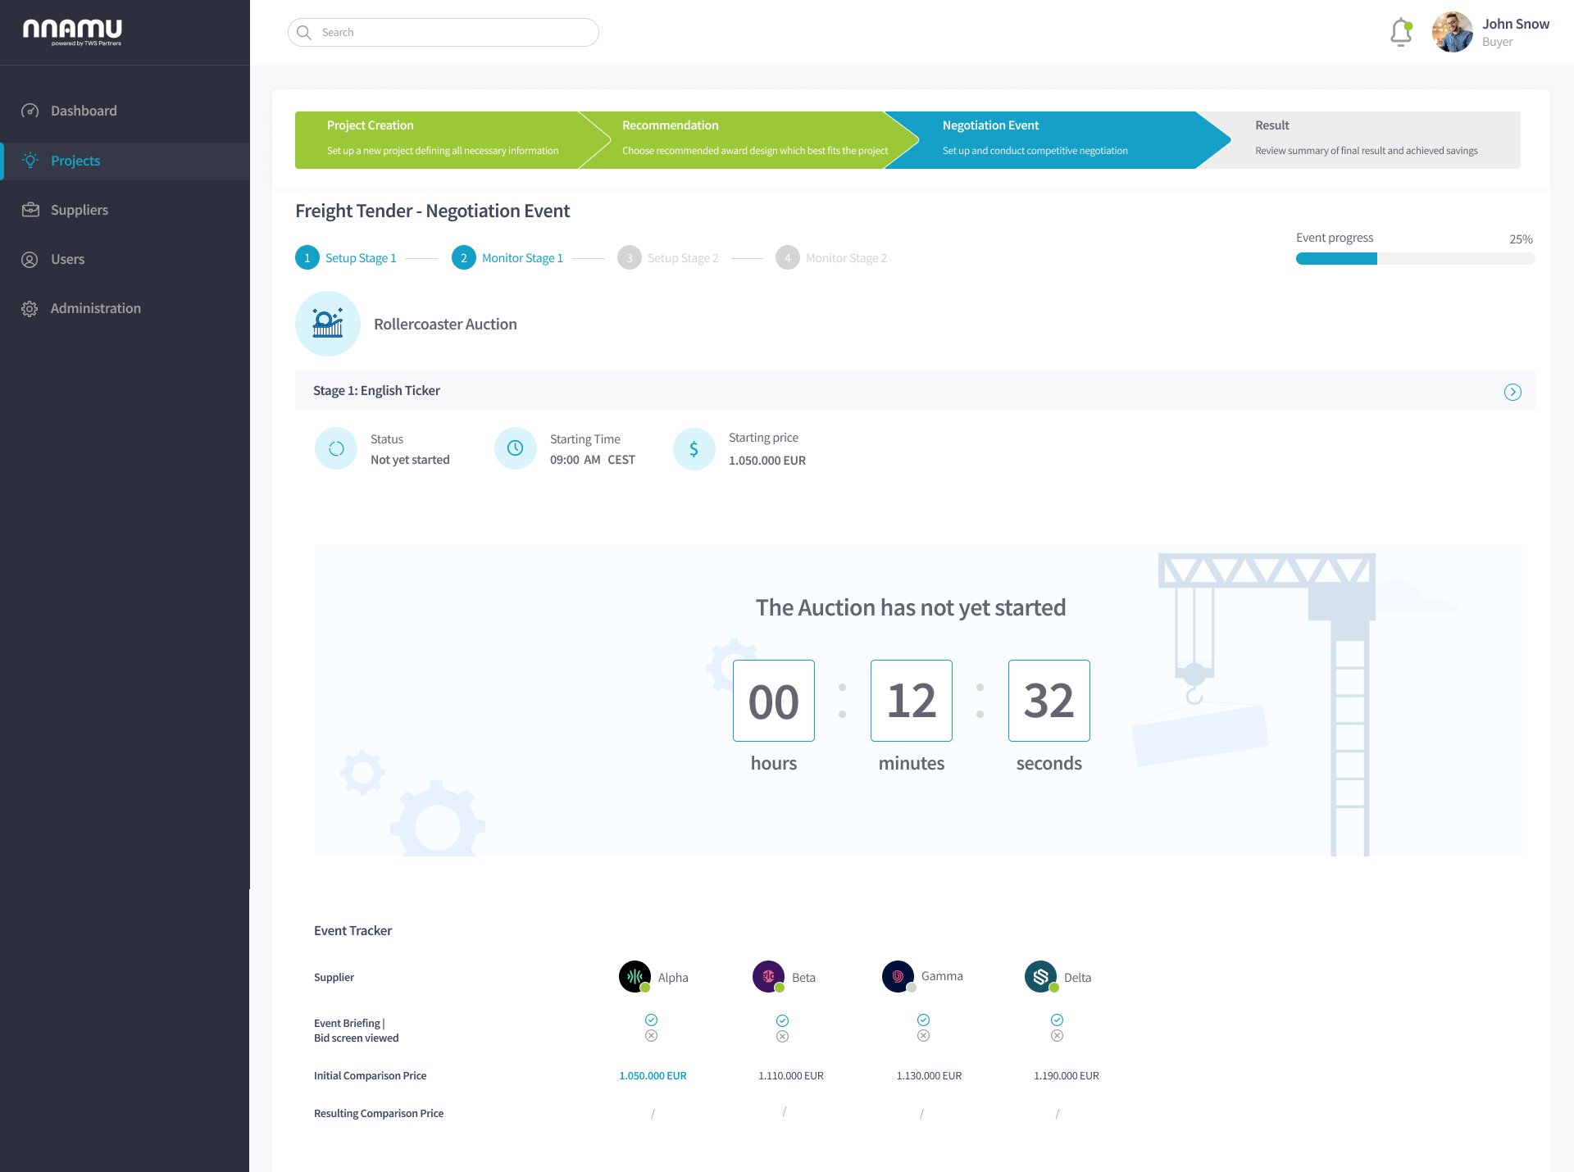Click Alpha's Event Briefing checkmark
This screenshot has width=1574, height=1172.
pos(651,1020)
